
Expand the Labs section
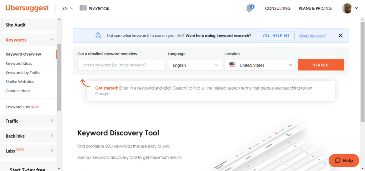coord(29,151)
